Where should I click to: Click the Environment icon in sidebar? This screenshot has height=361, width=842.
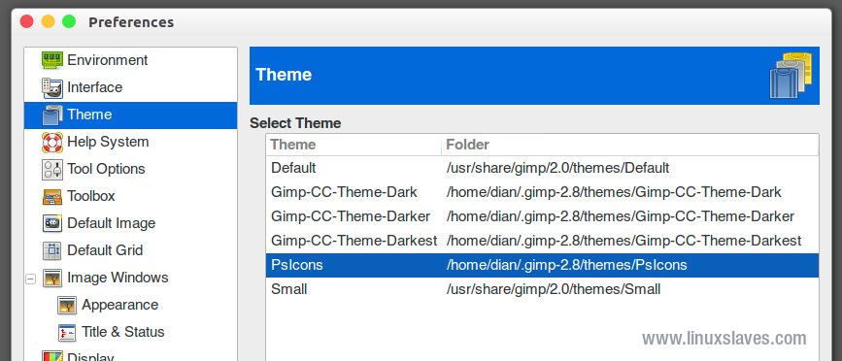point(52,60)
